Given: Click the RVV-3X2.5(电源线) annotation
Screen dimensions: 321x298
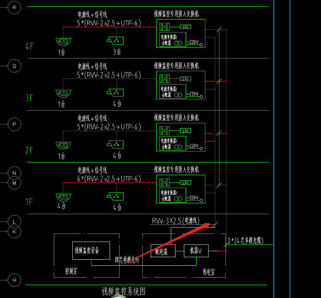Looking at the screenshot, I should pos(176,221).
